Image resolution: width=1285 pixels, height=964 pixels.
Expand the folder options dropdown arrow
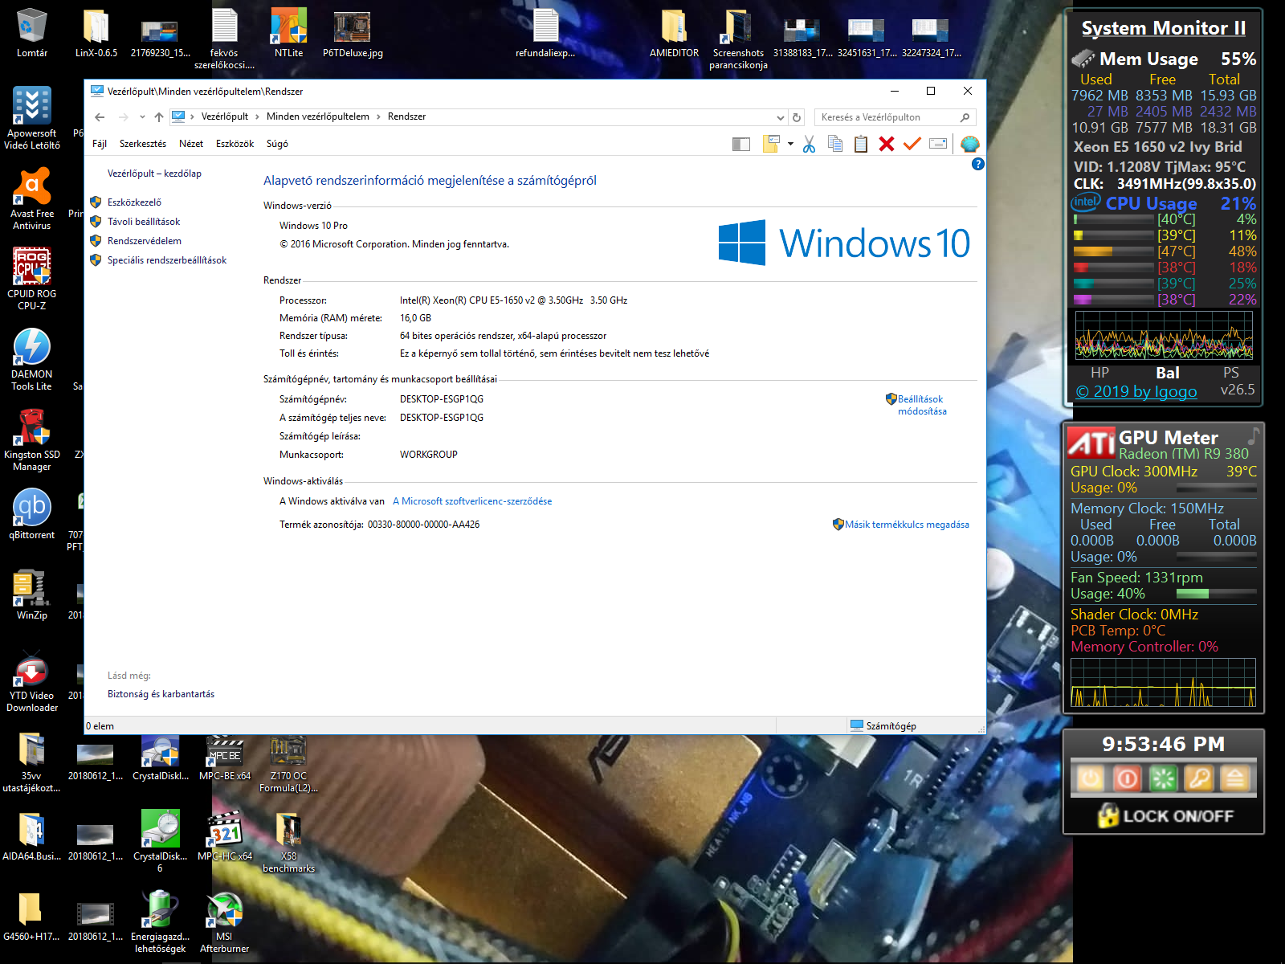click(790, 144)
